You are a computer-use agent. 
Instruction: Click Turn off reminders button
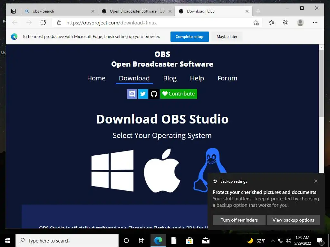coord(239,220)
